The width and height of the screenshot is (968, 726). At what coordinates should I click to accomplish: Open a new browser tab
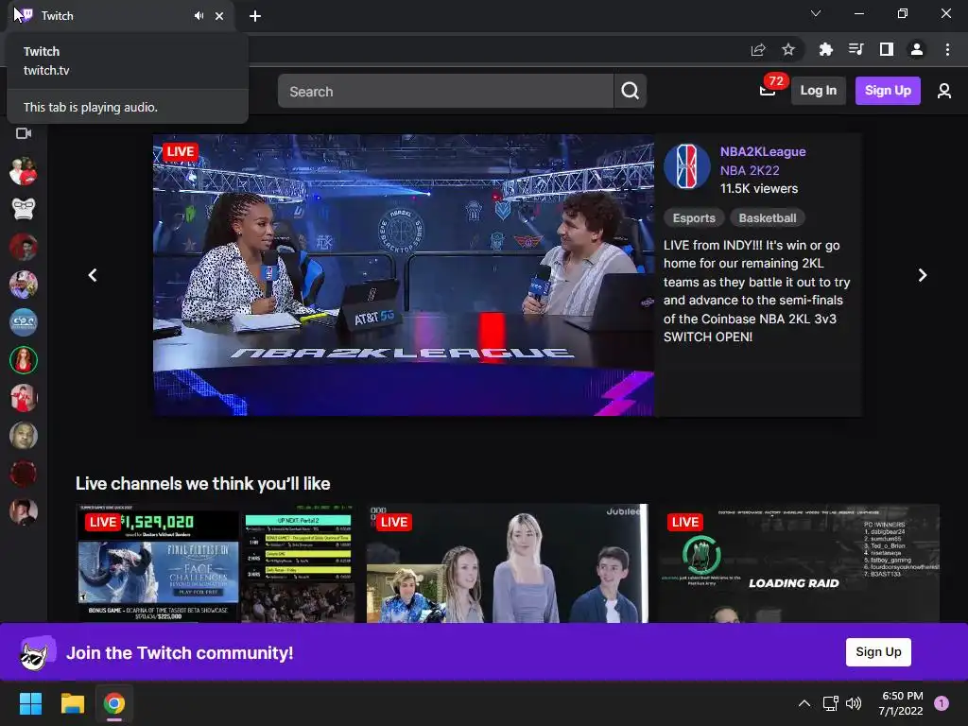[x=255, y=16]
